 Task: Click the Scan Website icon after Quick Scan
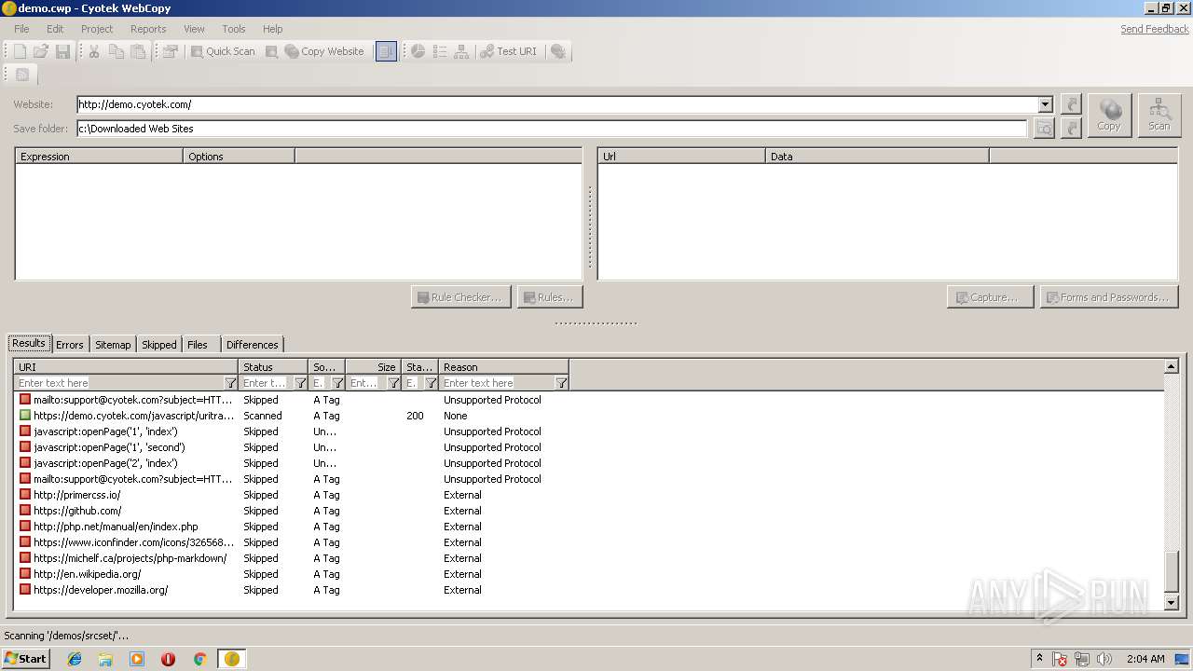tap(271, 51)
